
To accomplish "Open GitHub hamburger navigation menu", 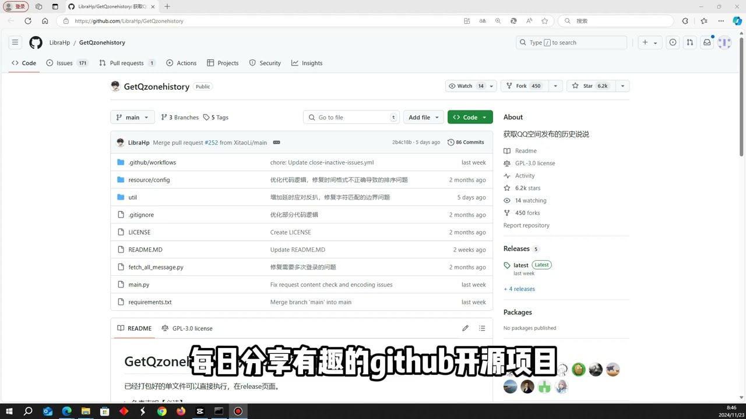I will pyautogui.click(x=15, y=42).
